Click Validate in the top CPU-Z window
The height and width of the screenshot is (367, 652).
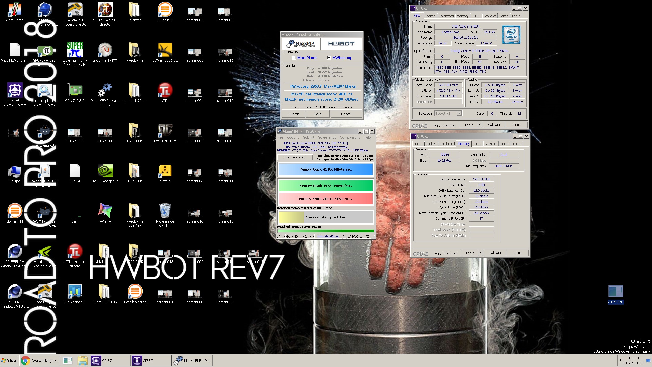point(494,125)
